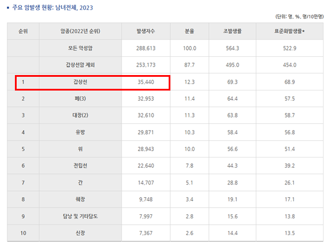
Task: Click the 13.5 standardized rate for 신장
Action: click(290, 233)
